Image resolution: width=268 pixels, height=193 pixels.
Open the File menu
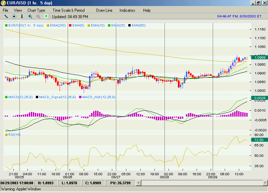click(x=5, y=10)
